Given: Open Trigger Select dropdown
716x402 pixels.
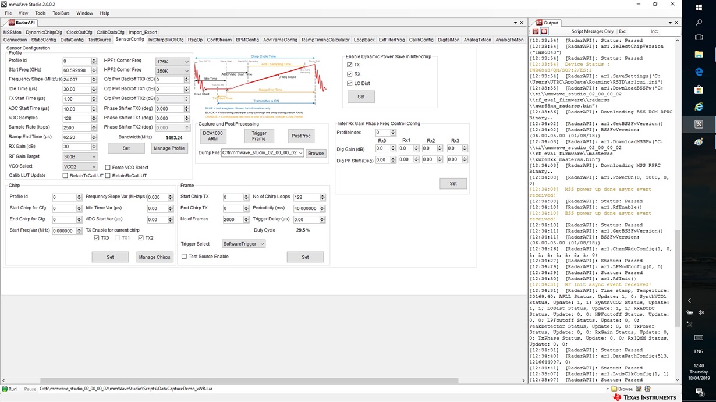Looking at the screenshot, I should pyautogui.click(x=243, y=244).
